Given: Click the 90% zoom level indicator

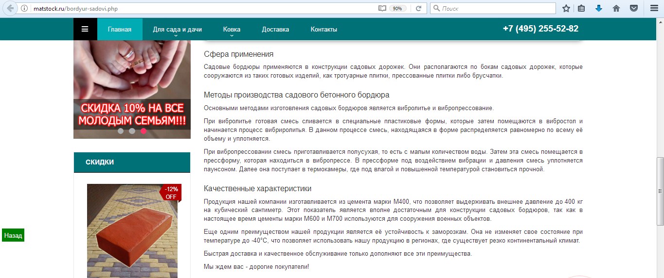Looking at the screenshot, I should pyautogui.click(x=397, y=8).
